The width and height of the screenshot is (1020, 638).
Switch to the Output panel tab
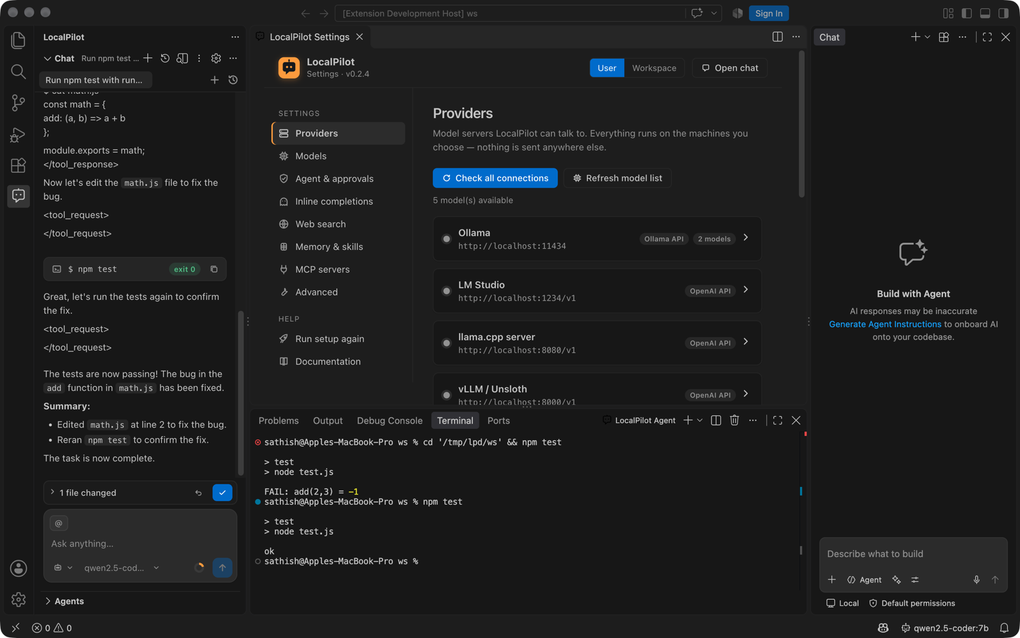(328, 420)
